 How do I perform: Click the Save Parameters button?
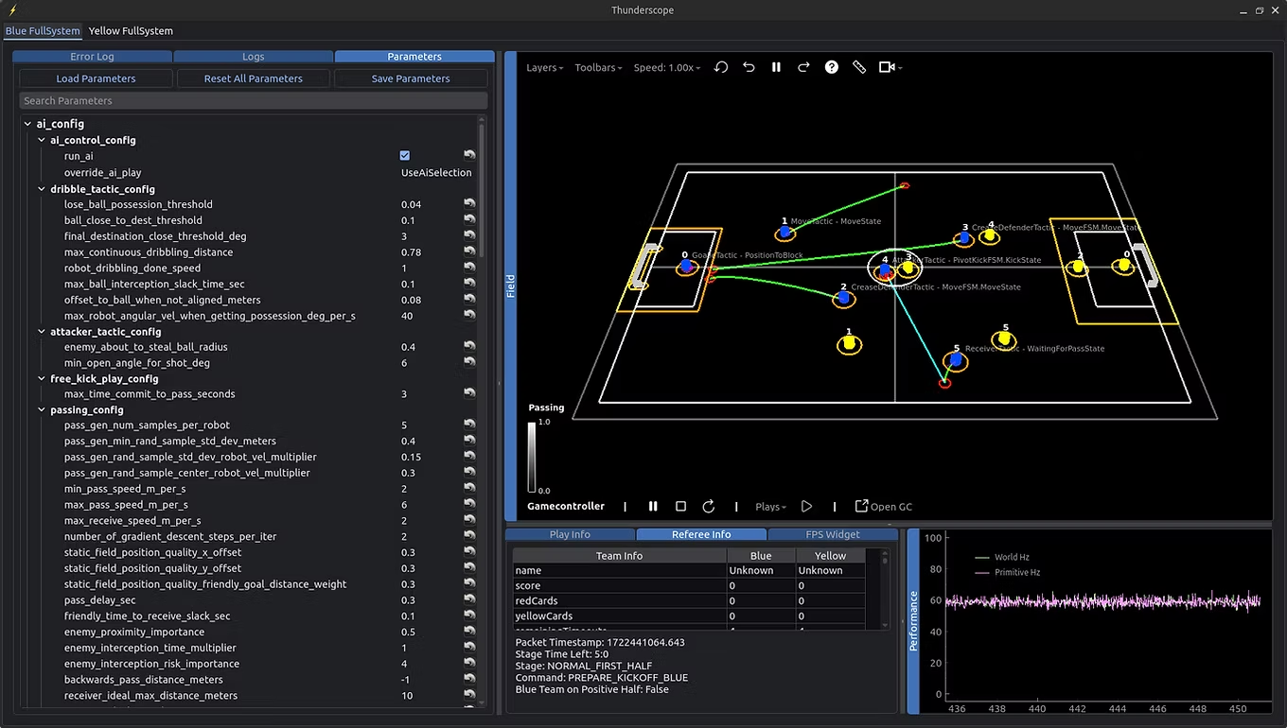point(411,78)
